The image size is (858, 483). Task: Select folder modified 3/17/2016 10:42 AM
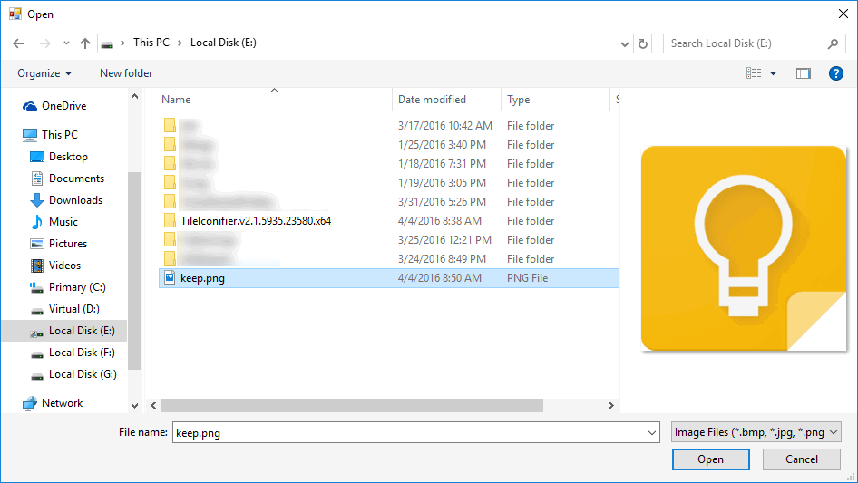pyautogui.click(x=388, y=126)
